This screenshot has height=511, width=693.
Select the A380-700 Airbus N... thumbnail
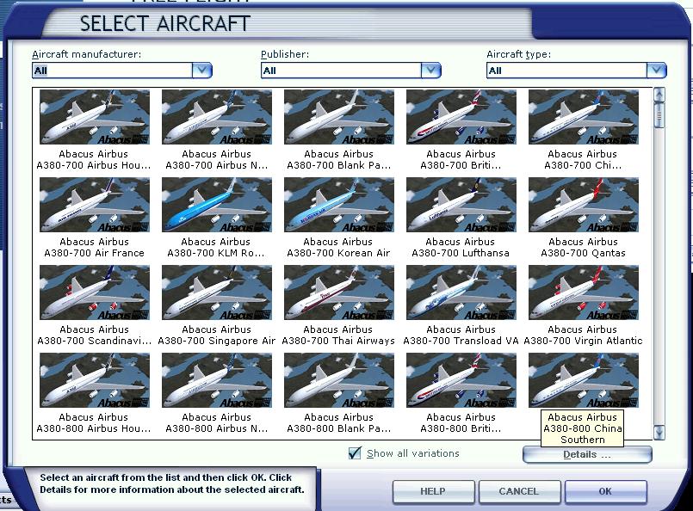tap(217, 117)
